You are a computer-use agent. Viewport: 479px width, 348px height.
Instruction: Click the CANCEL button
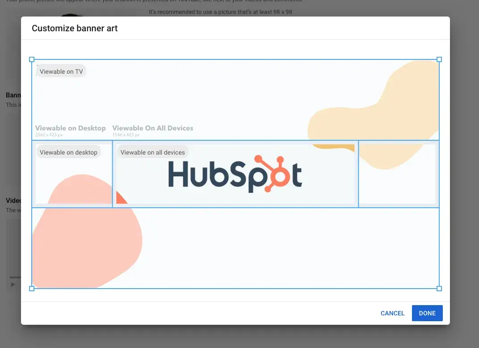point(392,313)
